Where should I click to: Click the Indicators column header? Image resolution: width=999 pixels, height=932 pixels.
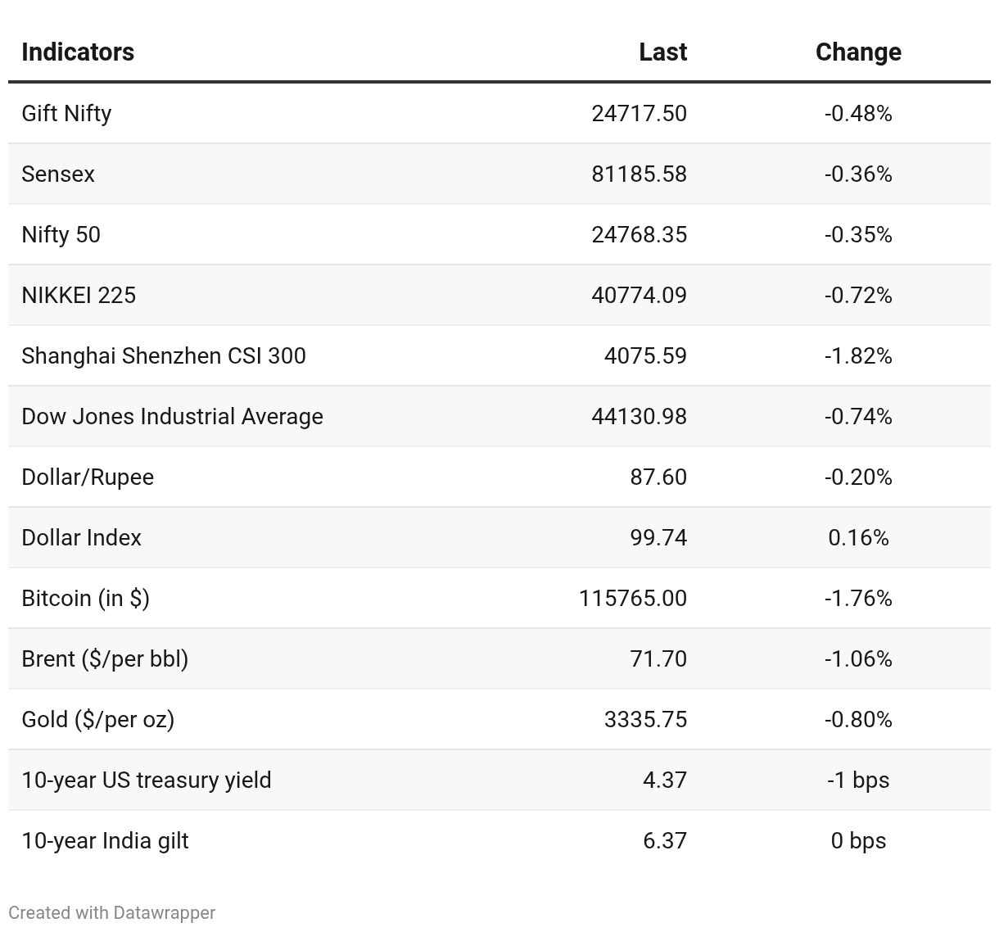coord(78,52)
